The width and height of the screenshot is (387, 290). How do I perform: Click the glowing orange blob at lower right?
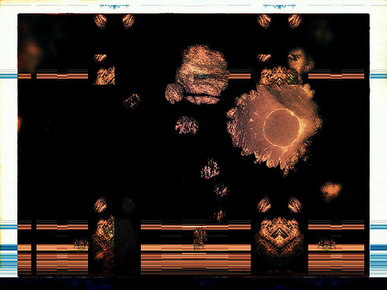click(331, 191)
